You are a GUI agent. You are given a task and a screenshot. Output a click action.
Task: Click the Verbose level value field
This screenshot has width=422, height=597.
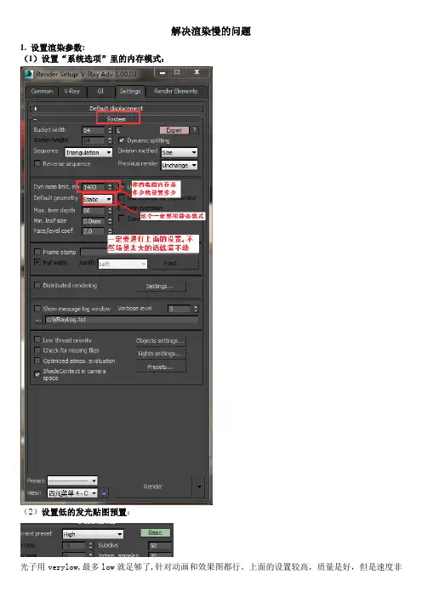click(x=180, y=309)
